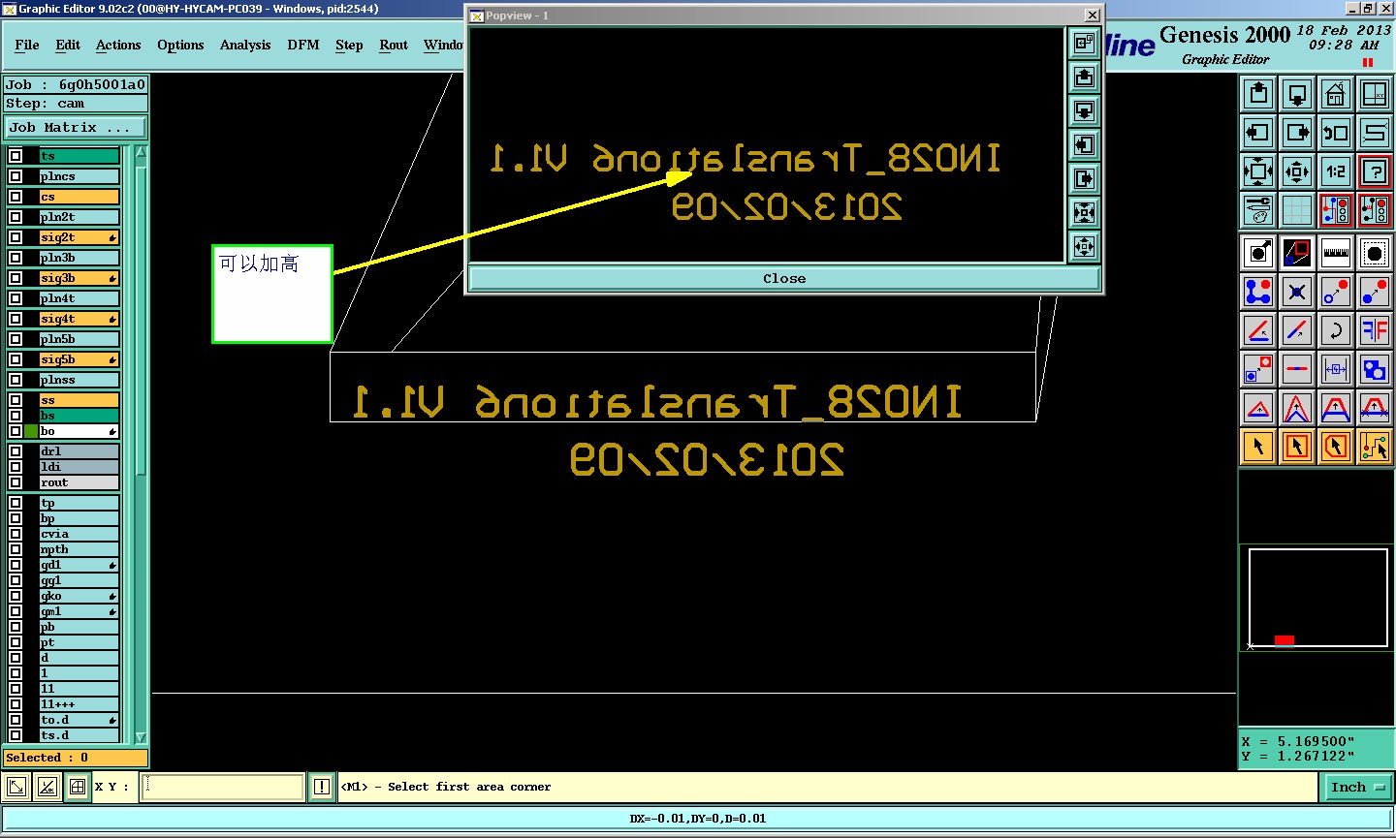Click the X Y coordinate input field

pyautogui.click(x=223, y=787)
